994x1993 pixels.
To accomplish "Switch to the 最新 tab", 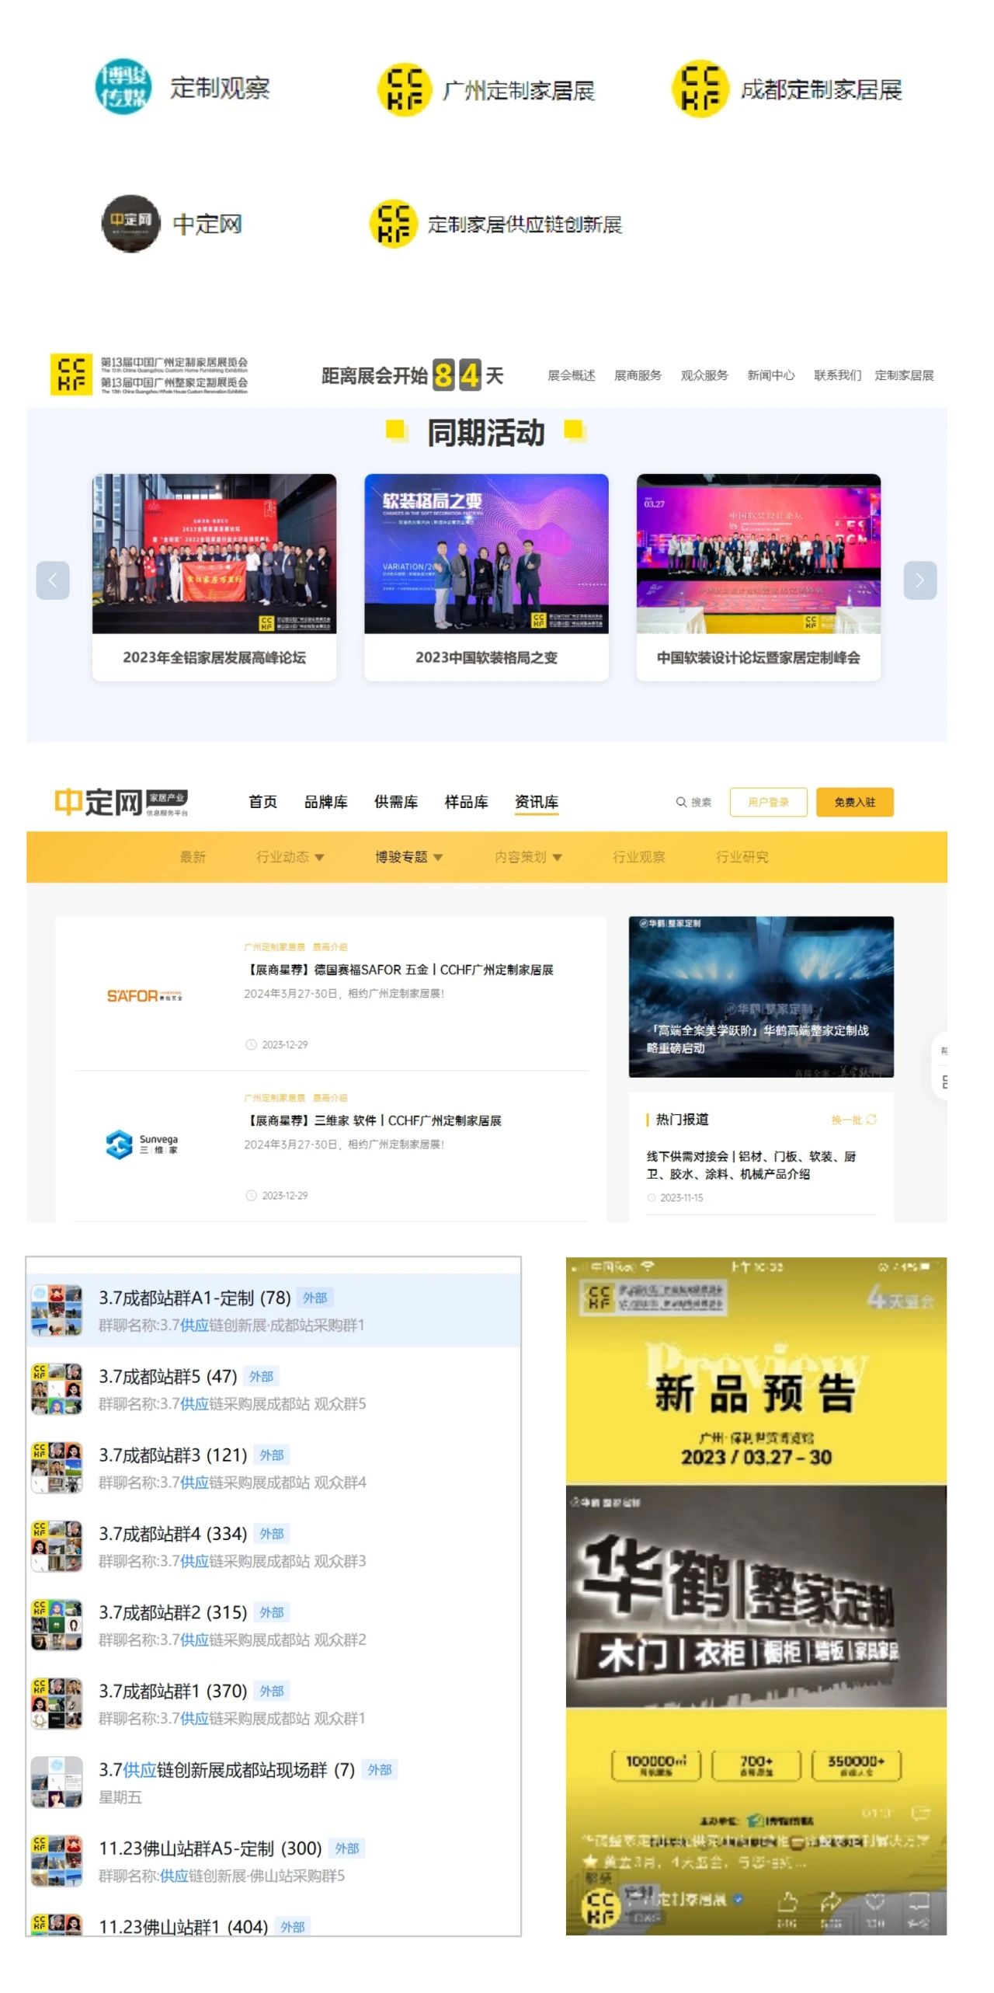I will point(193,856).
